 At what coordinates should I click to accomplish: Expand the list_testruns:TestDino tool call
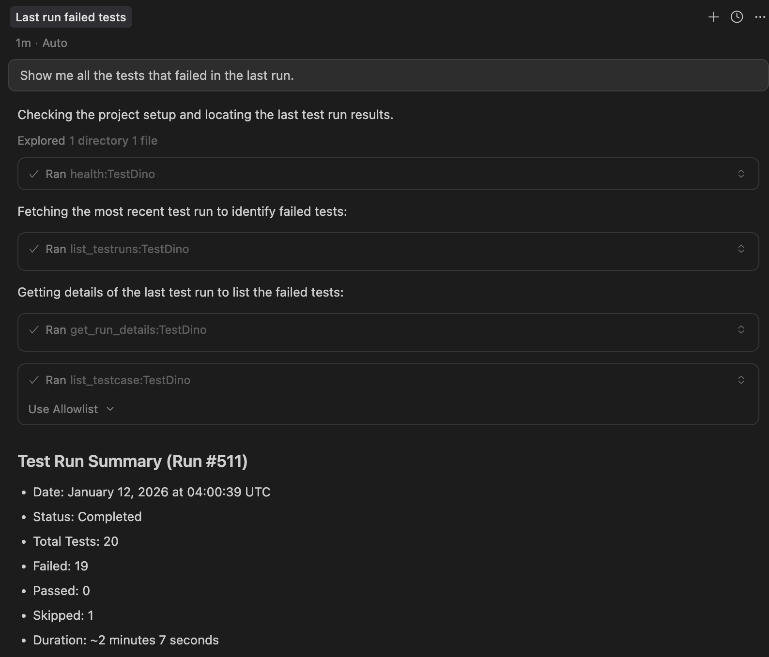pos(741,249)
